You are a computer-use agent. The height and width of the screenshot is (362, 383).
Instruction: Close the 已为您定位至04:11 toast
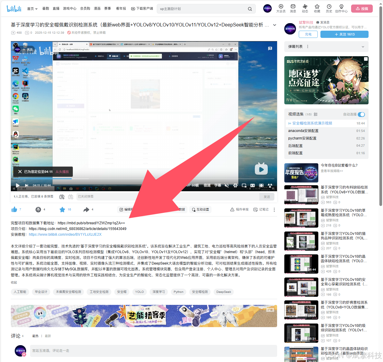(x=20, y=172)
